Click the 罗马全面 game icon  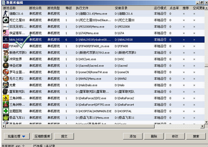pos(6,72)
